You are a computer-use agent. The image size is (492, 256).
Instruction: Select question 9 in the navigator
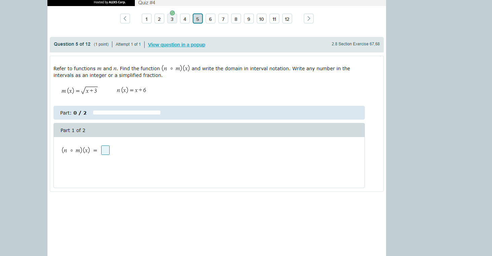pos(249,18)
